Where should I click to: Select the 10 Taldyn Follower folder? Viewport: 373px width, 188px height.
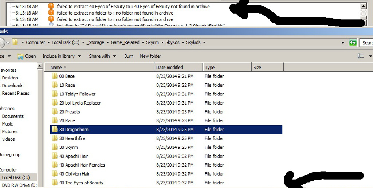[77, 94]
